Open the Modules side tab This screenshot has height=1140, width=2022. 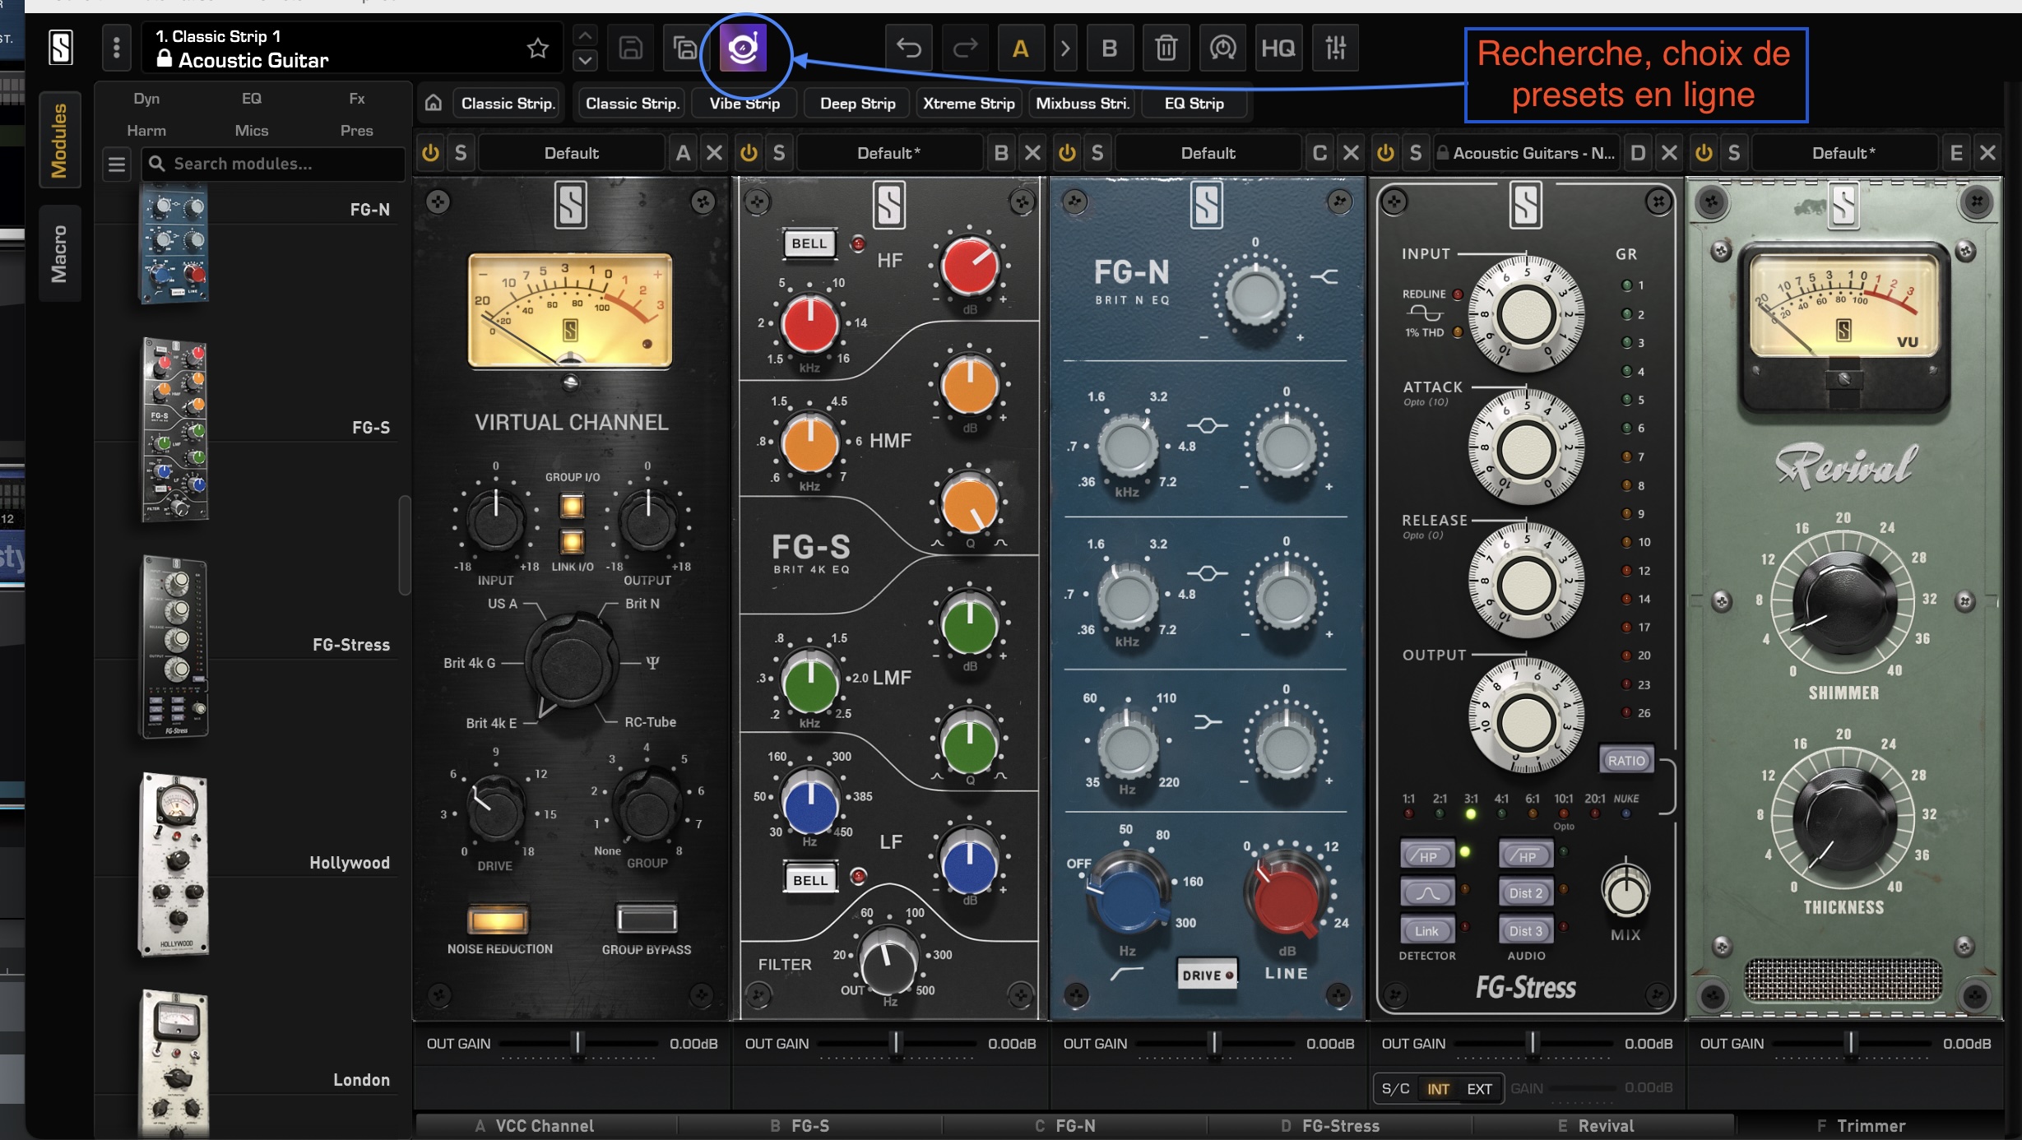click(x=59, y=140)
